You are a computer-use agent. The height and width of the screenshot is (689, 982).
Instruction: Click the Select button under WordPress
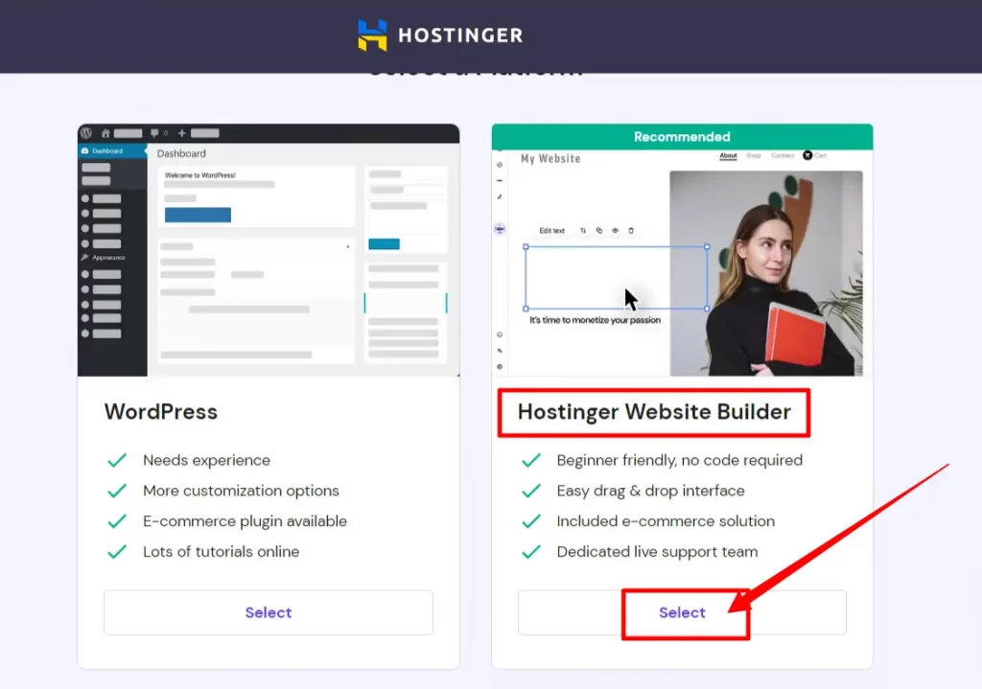[x=269, y=612]
